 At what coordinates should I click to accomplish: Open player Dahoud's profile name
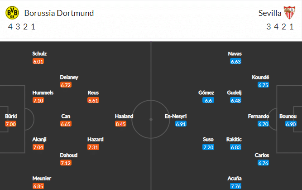(68, 155)
